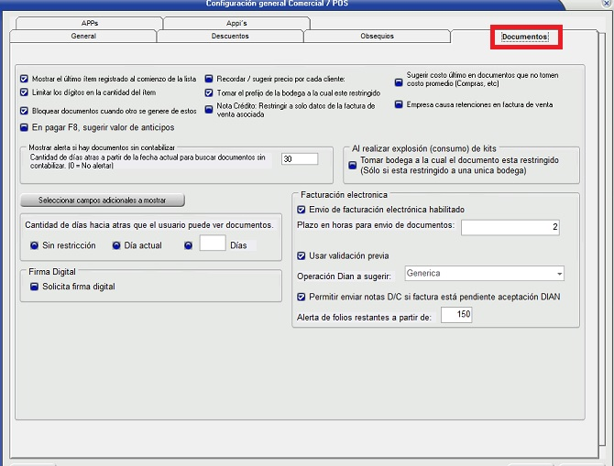Toggle Mostrar el último ítem registrado checkbox
Image resolution: width=614 pixels, height=466 pixels.
click(25, 79)
